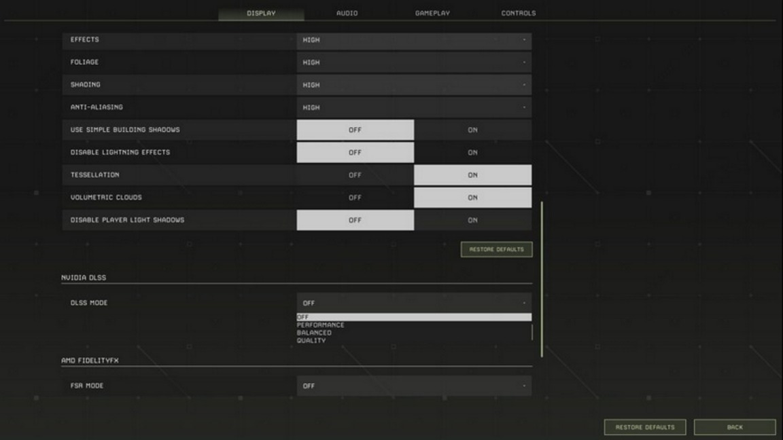This screenshot has width=783, height=440.
Task: Click the Volumetric Clouds setting label
Action: click(x=106, y=198)
